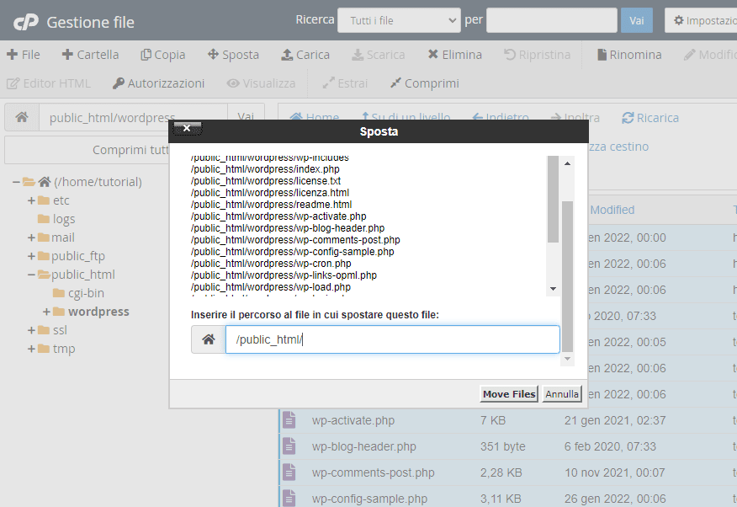Click the Carica upload button
This screenshot has height=507, width=737.
(305, 55)
